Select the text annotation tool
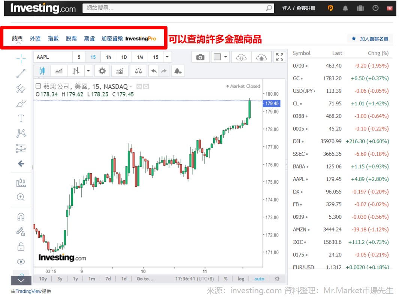 point(21,118)
